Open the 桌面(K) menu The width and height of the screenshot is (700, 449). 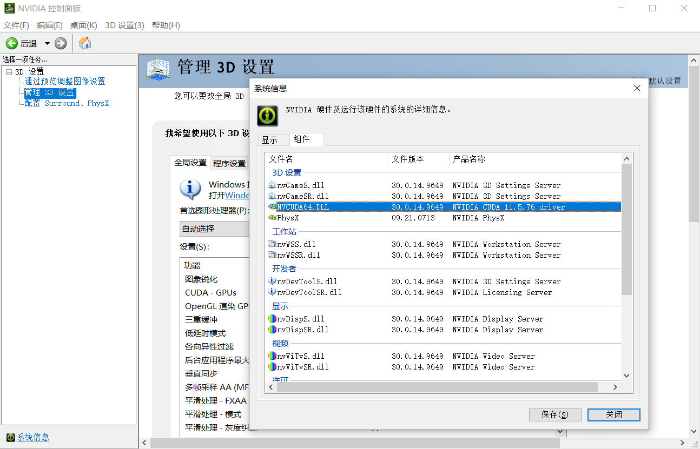coord(84,25)
